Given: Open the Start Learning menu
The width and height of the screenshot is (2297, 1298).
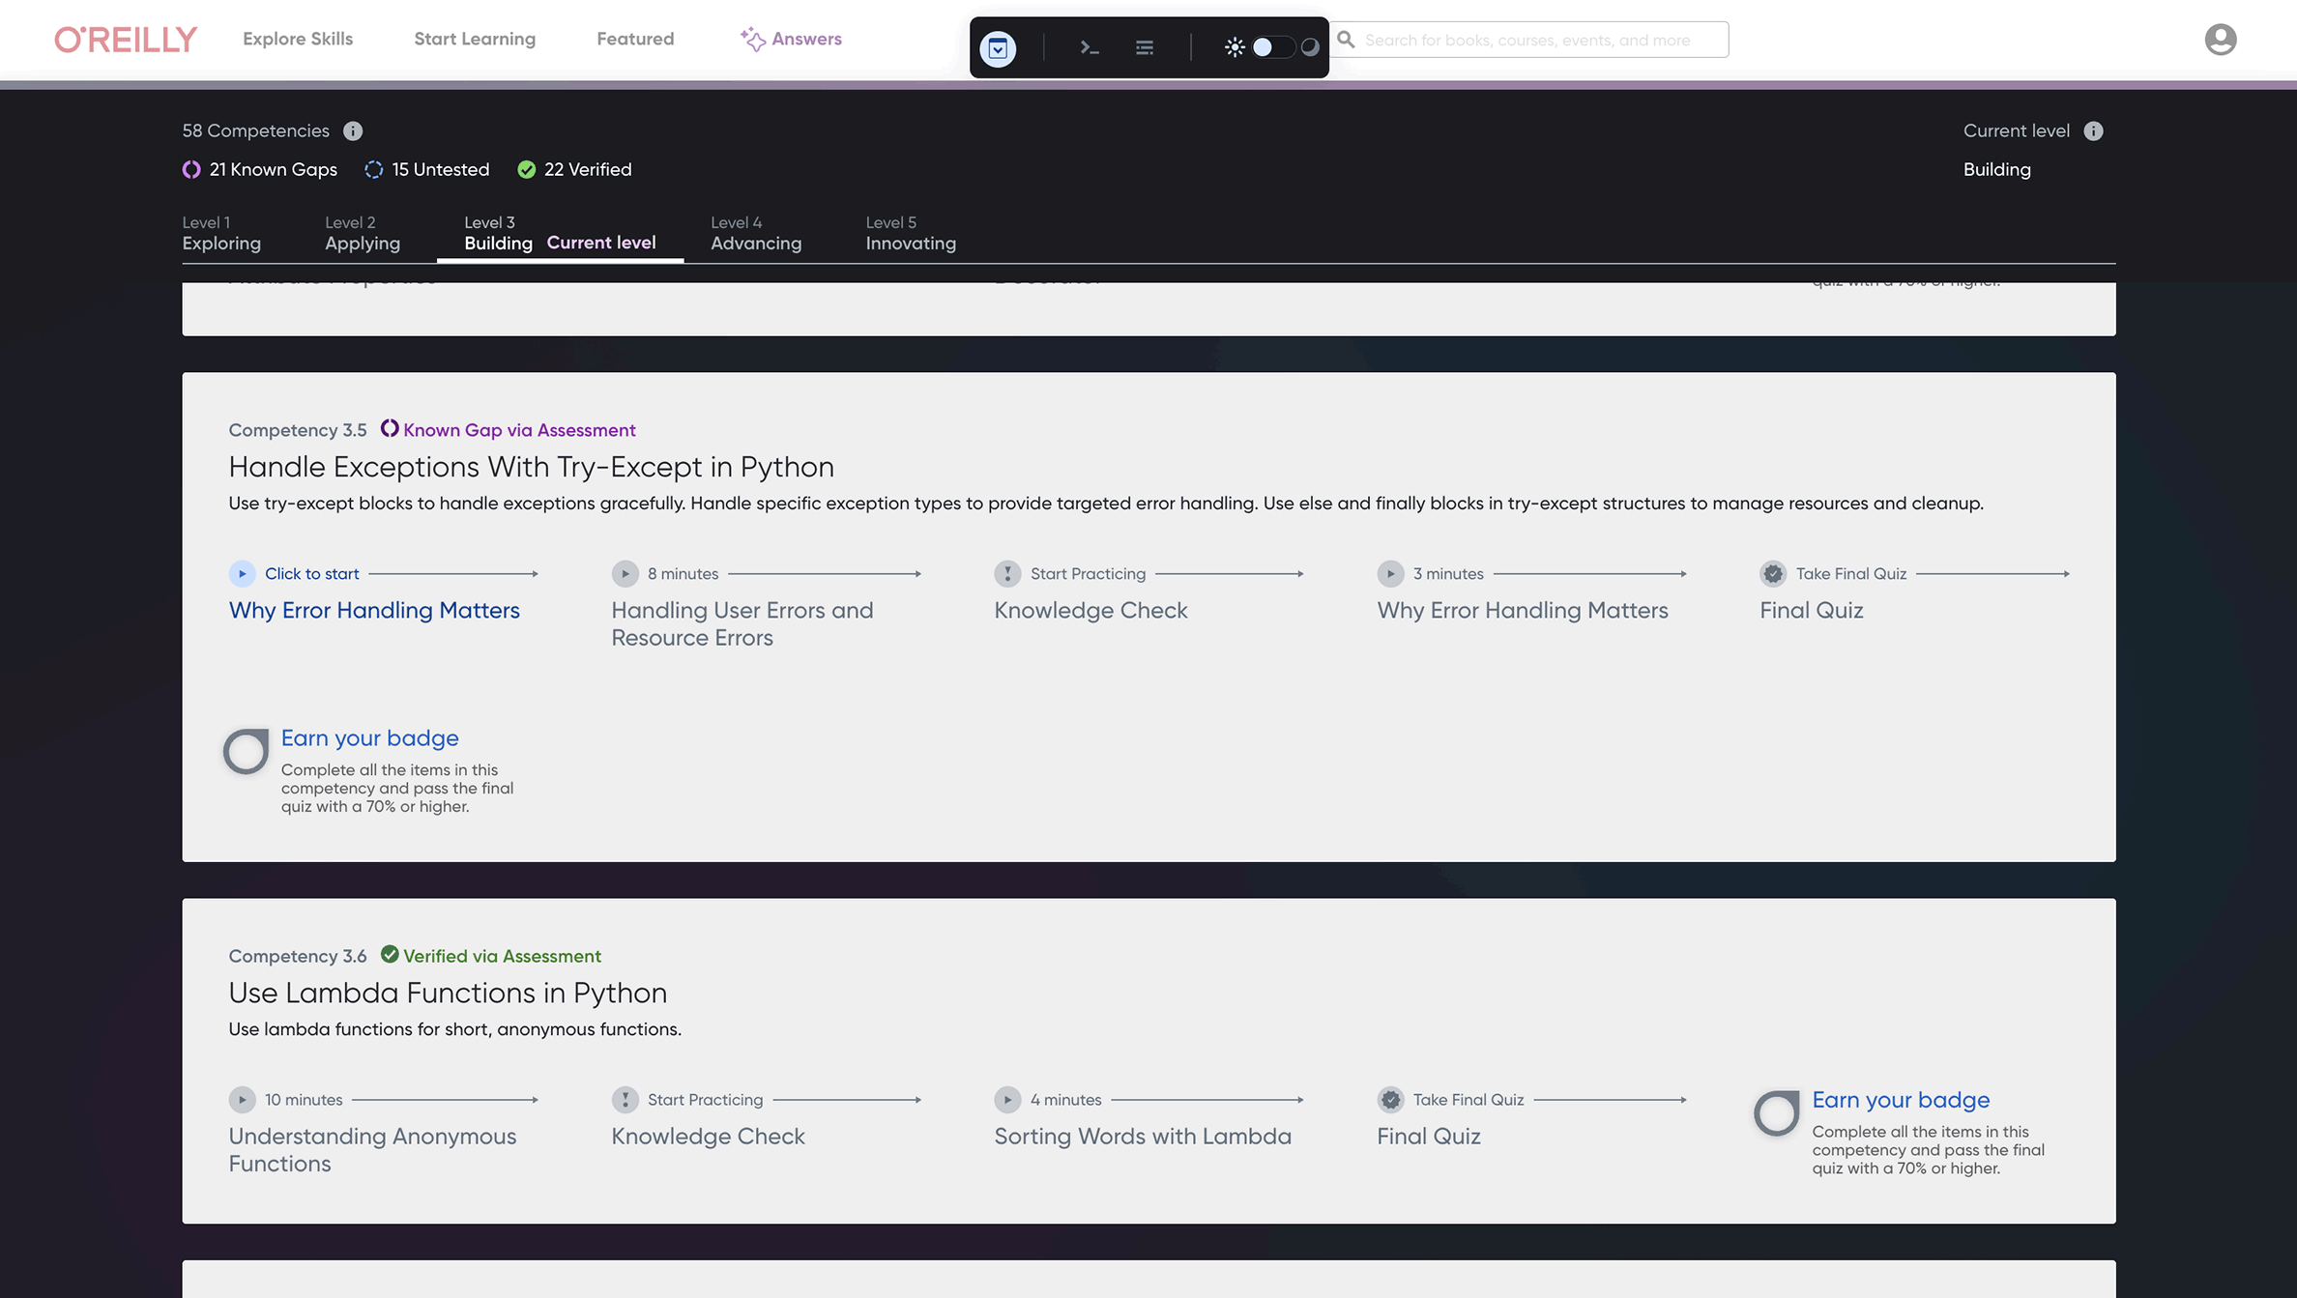Looking at the screenshot, I should [x=475, y=39].
